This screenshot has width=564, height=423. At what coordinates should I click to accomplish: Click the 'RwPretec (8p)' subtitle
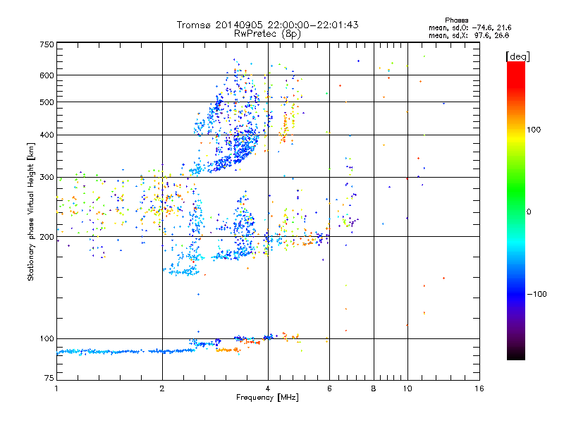point(267,34)
